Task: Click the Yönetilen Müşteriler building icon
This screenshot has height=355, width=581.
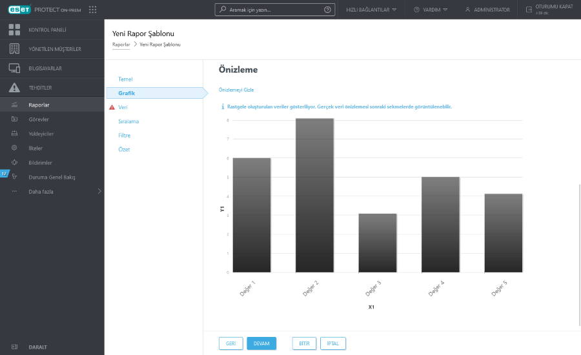Action: click(x=14, y=49)
